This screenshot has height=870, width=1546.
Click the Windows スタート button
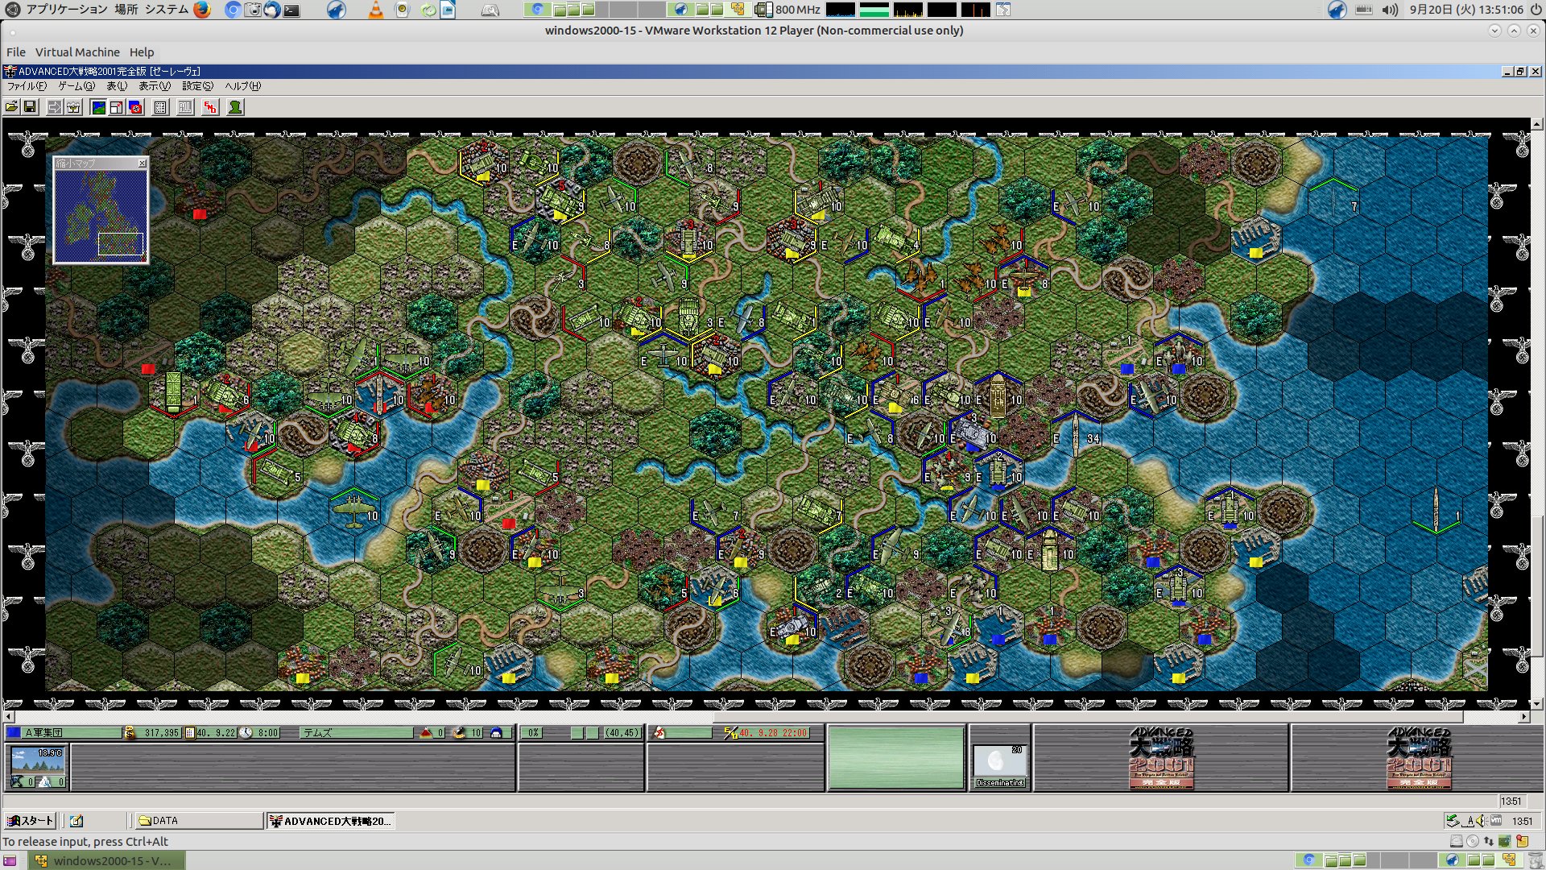pos(30,821)
